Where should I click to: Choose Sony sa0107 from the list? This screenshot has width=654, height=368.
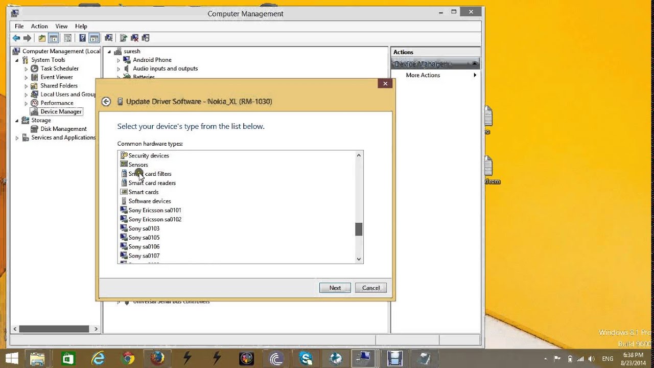tap(144, 256)
